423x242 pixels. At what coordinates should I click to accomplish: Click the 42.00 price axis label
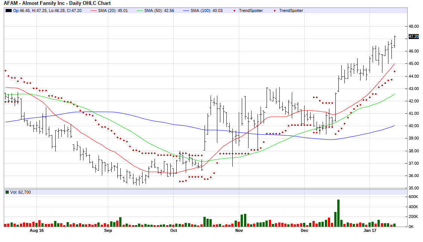tap(414, 101)
